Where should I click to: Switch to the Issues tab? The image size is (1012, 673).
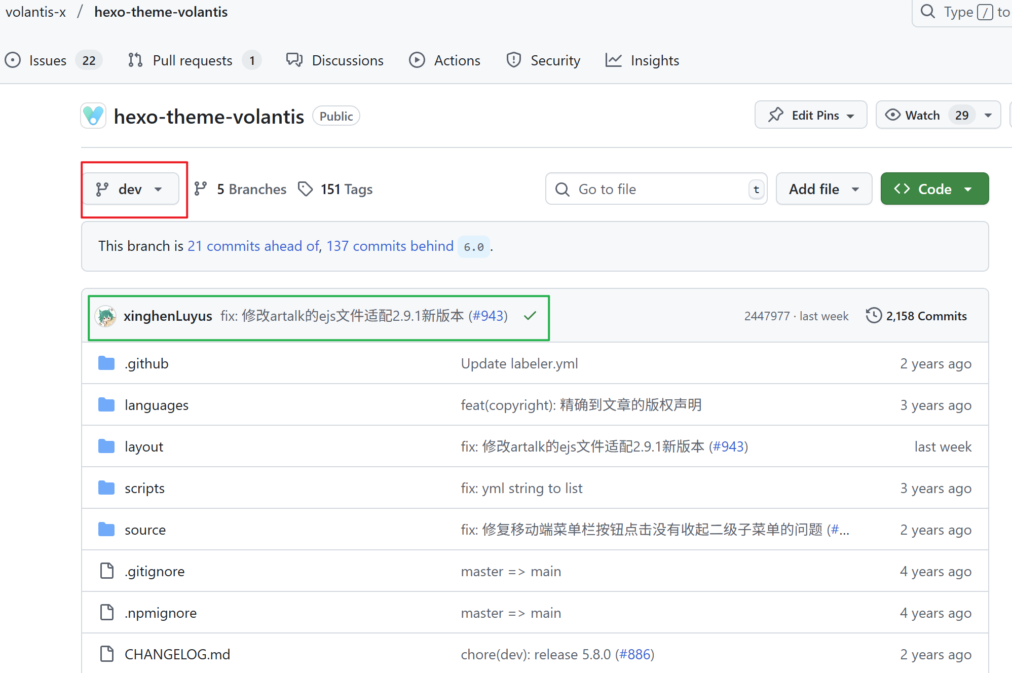[48, 60]
